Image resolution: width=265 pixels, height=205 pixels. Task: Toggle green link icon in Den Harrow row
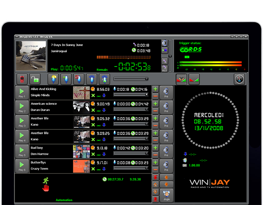click(99, 155)
